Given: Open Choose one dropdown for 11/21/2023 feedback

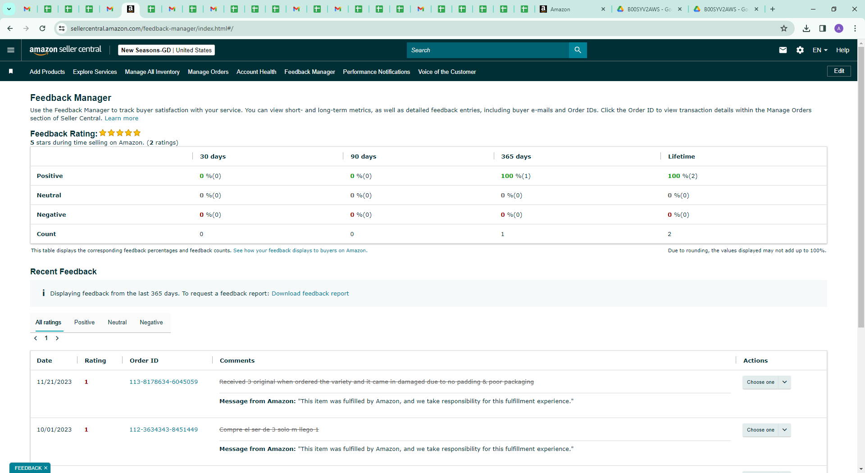Looking at the screenshot, I should point(766,382).
